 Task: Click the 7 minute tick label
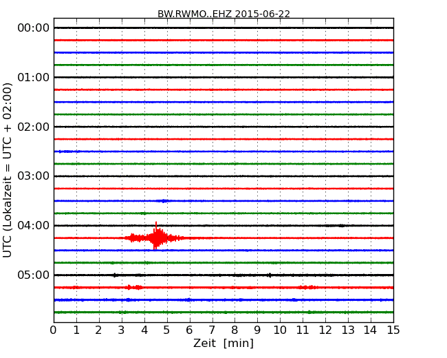[x=212, y=330]
